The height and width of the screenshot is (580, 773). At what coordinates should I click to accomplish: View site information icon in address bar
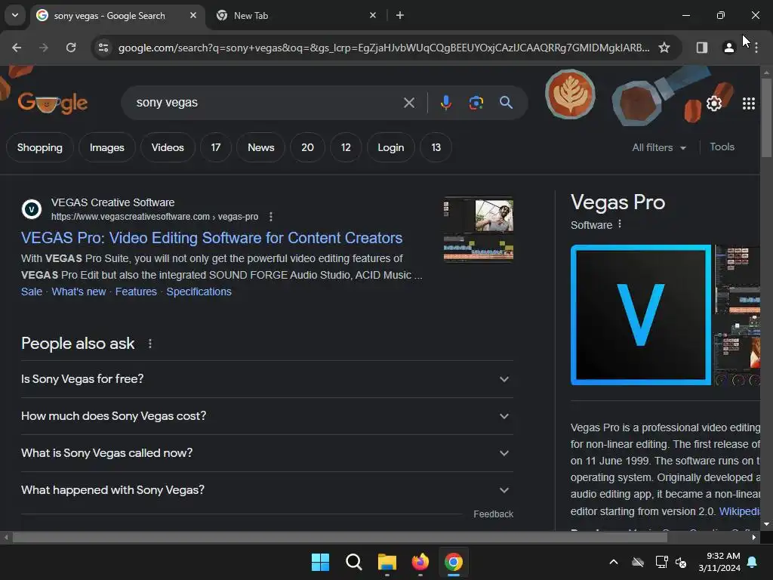click(103, 48)
